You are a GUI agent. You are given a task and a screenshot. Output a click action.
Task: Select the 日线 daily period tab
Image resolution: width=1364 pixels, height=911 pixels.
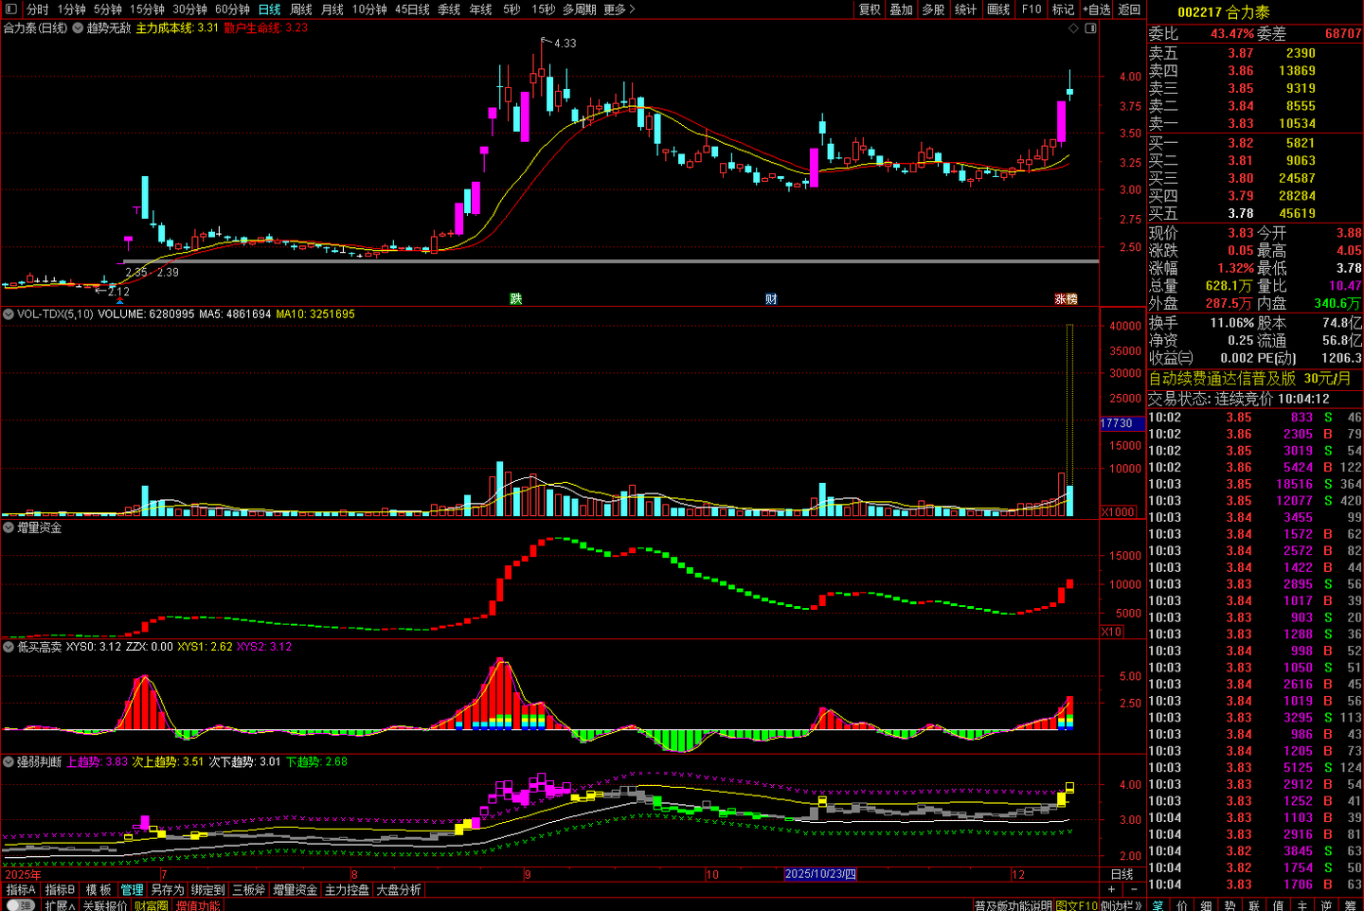pos(270,9)
